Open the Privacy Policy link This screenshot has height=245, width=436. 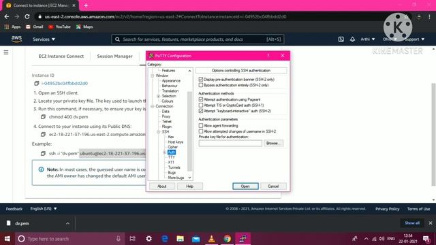[x=387, y=209]
